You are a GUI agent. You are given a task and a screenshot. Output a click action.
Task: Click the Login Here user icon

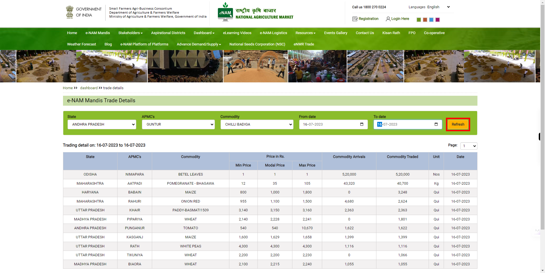[388, 19]
